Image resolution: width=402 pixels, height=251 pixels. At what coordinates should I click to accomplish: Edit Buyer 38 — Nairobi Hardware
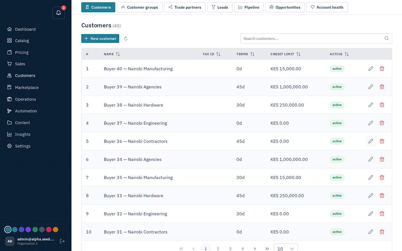(x=371, y=105)
